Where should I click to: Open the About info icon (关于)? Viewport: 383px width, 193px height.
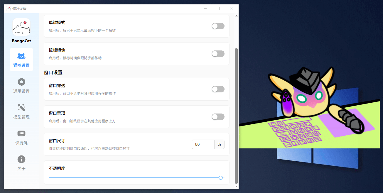click(21, 159)
